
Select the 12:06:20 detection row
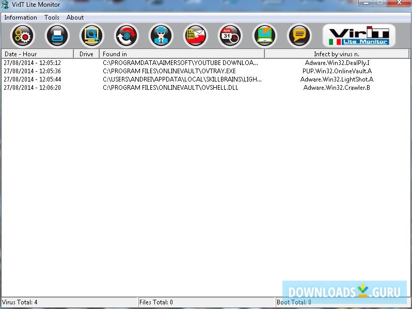tap(205, 87)
